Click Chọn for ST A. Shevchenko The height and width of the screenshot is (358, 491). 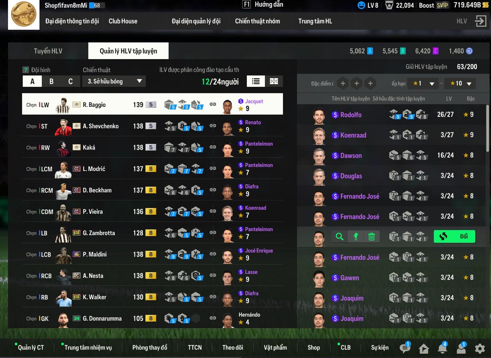click(x=31, y=126)
